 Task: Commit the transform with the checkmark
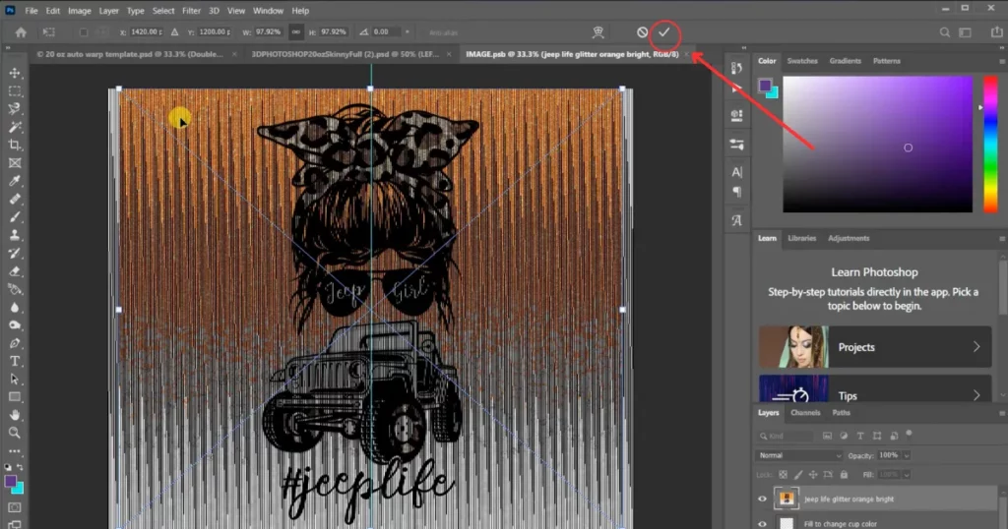coord(664,32)
